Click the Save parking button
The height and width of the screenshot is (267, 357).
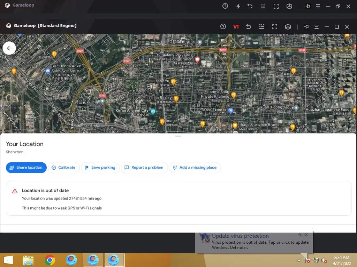pos(100,168)
